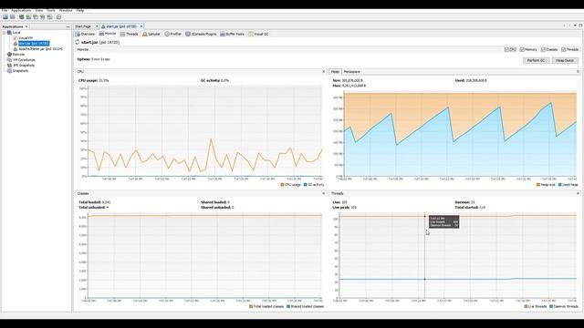584x328 pixels.
Task: Open the File menu
Action: tap(5, 10)
